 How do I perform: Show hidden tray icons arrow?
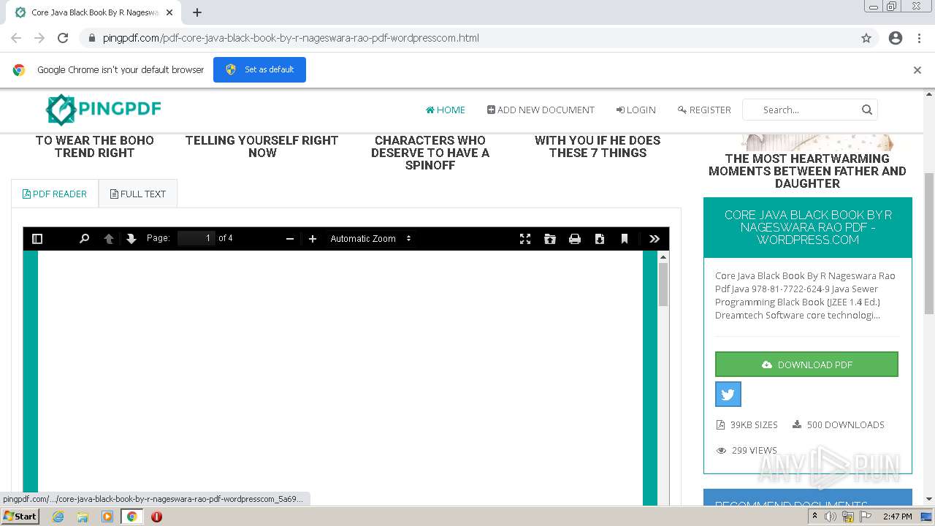pyautogui.click(x=814, y=517)
